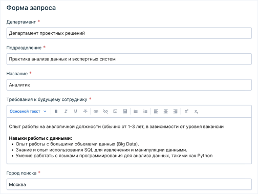The width and height of the screenshot is (258, 194).
Task: Click the Департамент input field
Action: pos(129,33)
